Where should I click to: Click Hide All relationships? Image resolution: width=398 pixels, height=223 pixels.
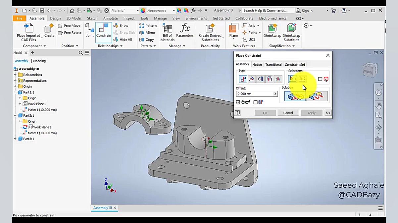123,40
